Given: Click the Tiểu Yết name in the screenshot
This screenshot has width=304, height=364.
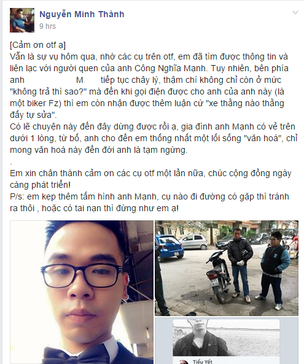Looking at the screenshot, I should [202, 362].
